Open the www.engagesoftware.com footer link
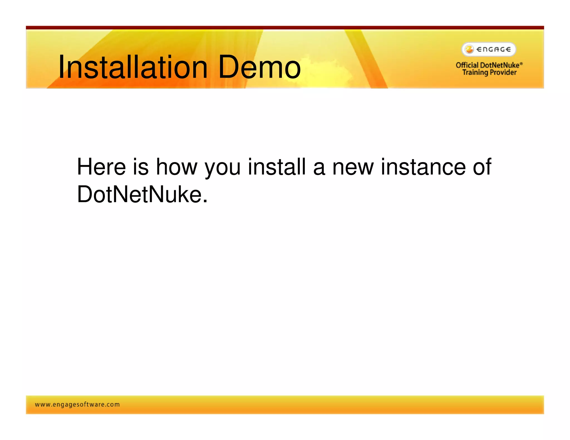 [77, 404]
